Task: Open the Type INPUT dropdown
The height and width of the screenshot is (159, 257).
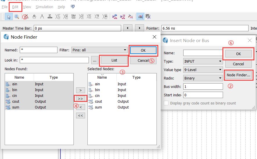Action: point(203,61)
